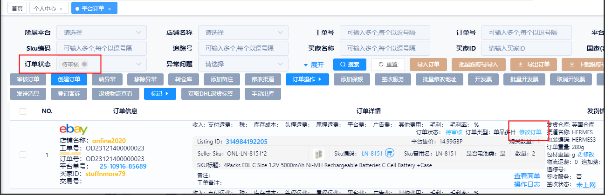The height and width of the screenshot is (195, 605).
Task: Click the 搜索 button
Action: coord(350,65)
